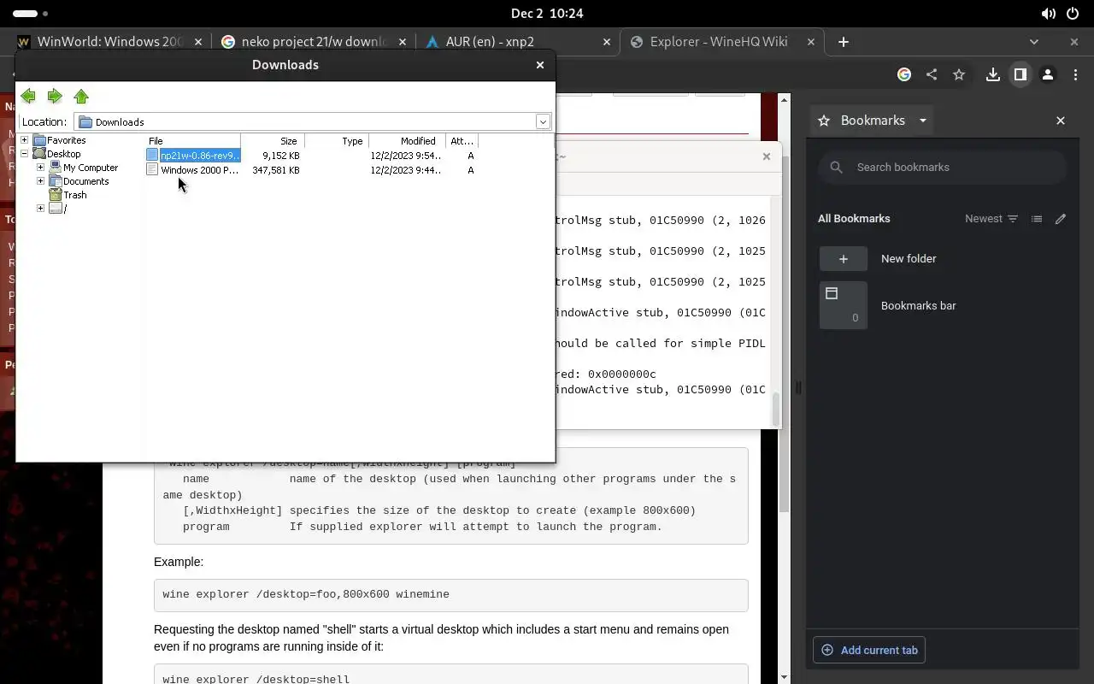1094x684 pixels.
Task: Open the tab search chevron
Action: [x=1034, y=42]
